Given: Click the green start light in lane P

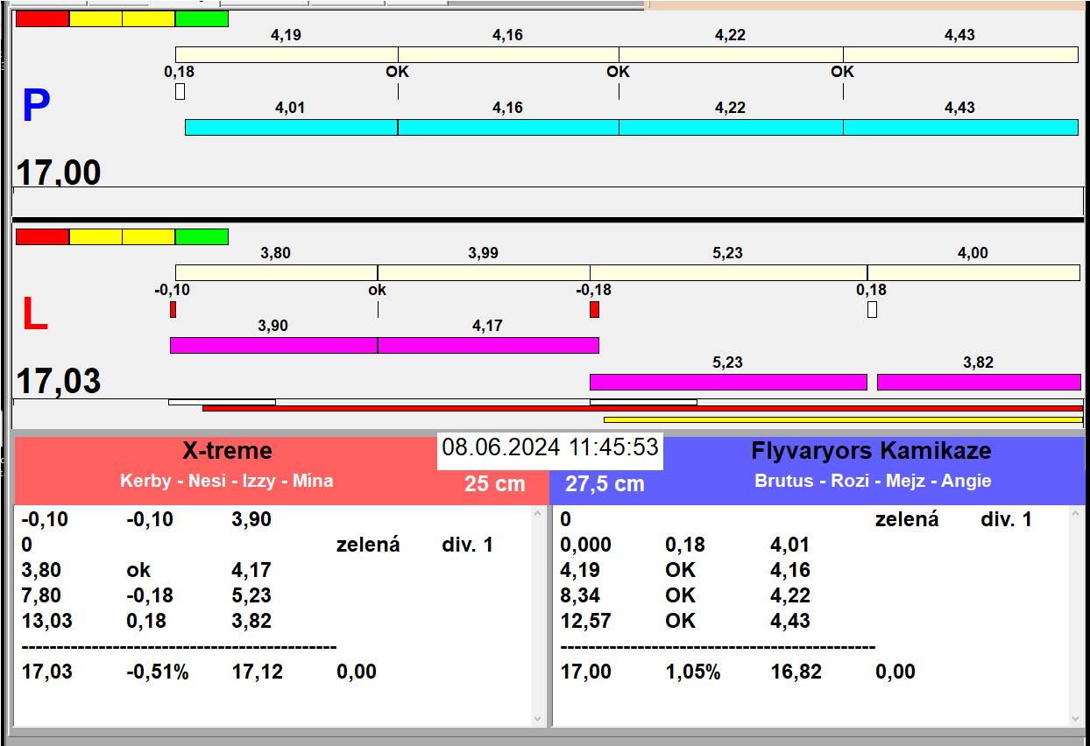Looking at the screenshot, I should click(202, 19).
